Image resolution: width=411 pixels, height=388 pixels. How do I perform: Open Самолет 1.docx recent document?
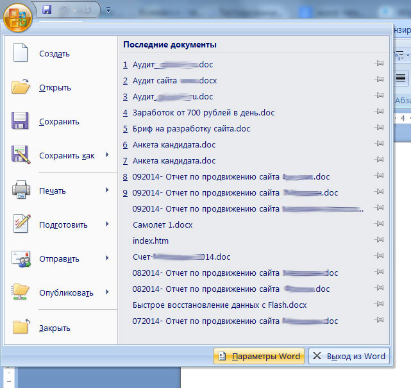pos(162,224)
